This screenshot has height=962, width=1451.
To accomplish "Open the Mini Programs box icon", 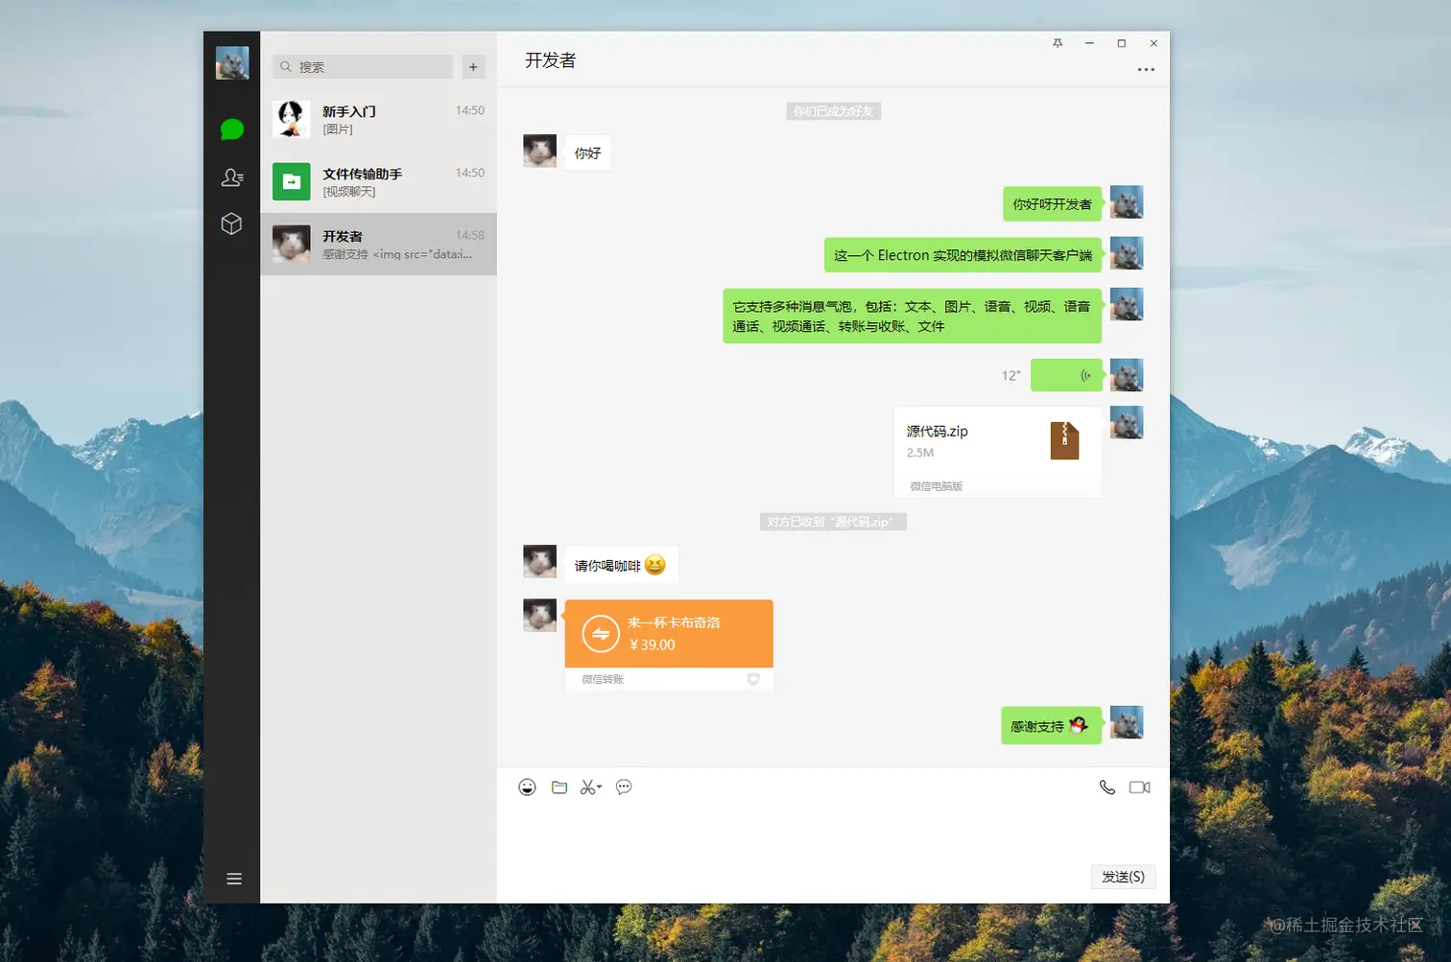I will coord(231,223).
